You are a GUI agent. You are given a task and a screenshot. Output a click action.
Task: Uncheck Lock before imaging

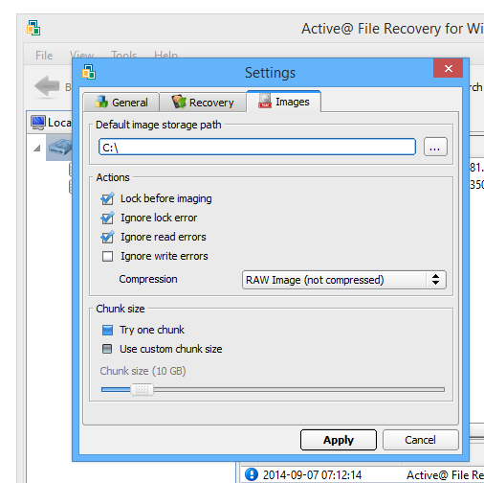[107, 198]
